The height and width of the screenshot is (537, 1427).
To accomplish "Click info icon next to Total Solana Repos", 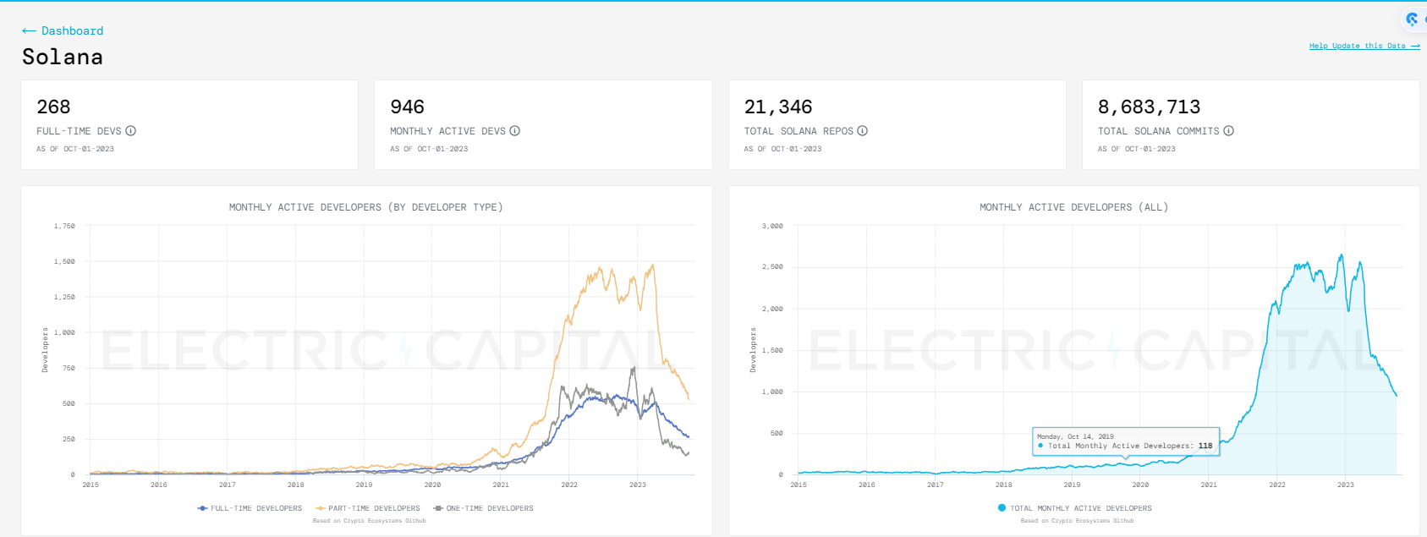I will tap(863, 131).
